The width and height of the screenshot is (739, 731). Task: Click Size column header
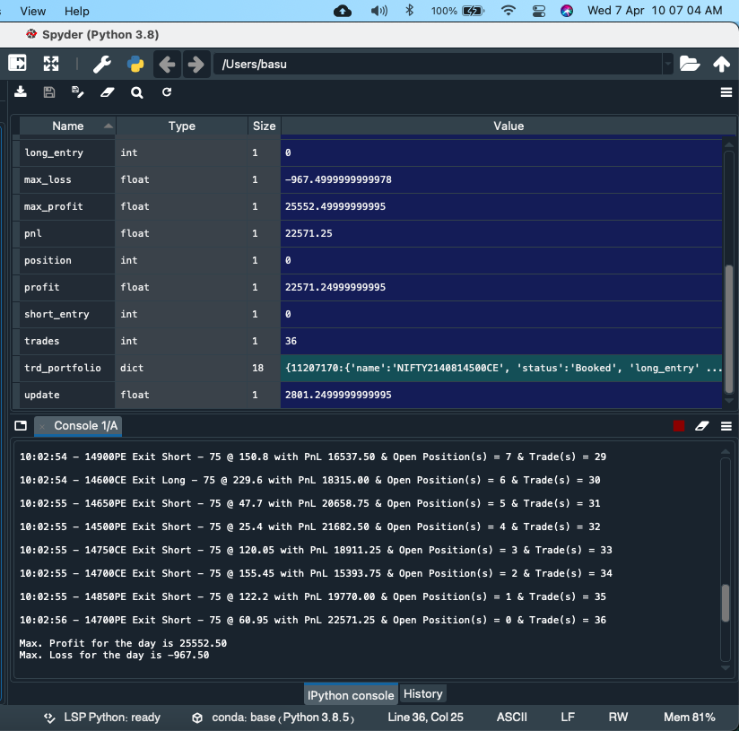pyautogui.click(x=264, y=126)
